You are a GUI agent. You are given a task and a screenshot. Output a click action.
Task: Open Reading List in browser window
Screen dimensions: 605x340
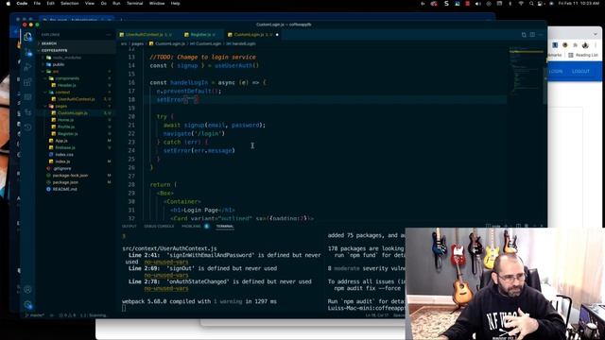click(583, 55)
